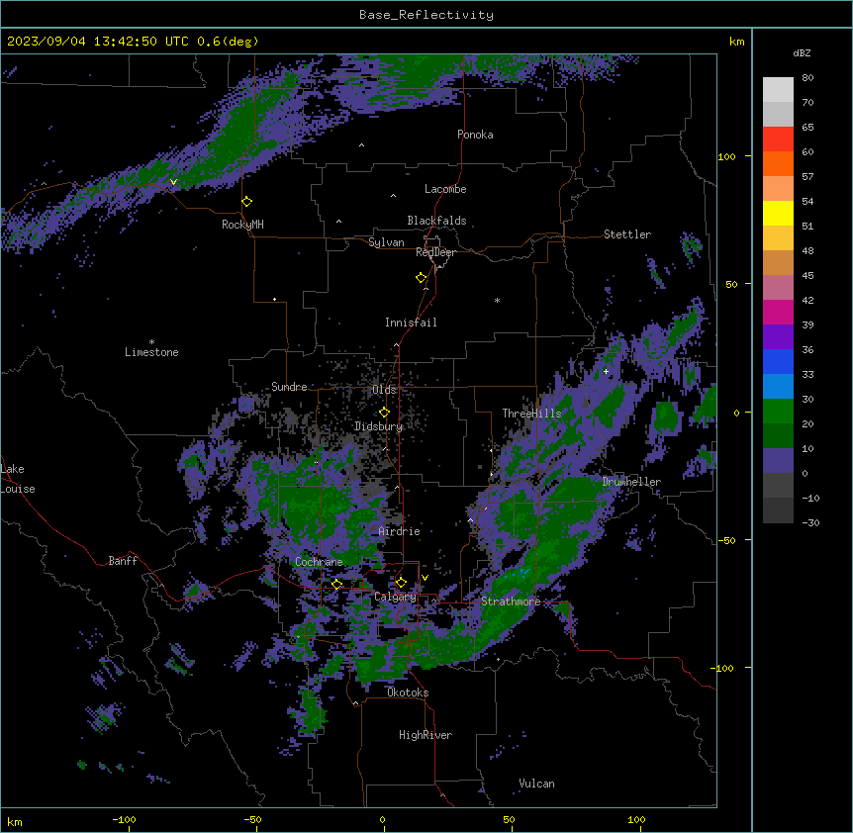Click the Didsbury town label

click(379, 426)
